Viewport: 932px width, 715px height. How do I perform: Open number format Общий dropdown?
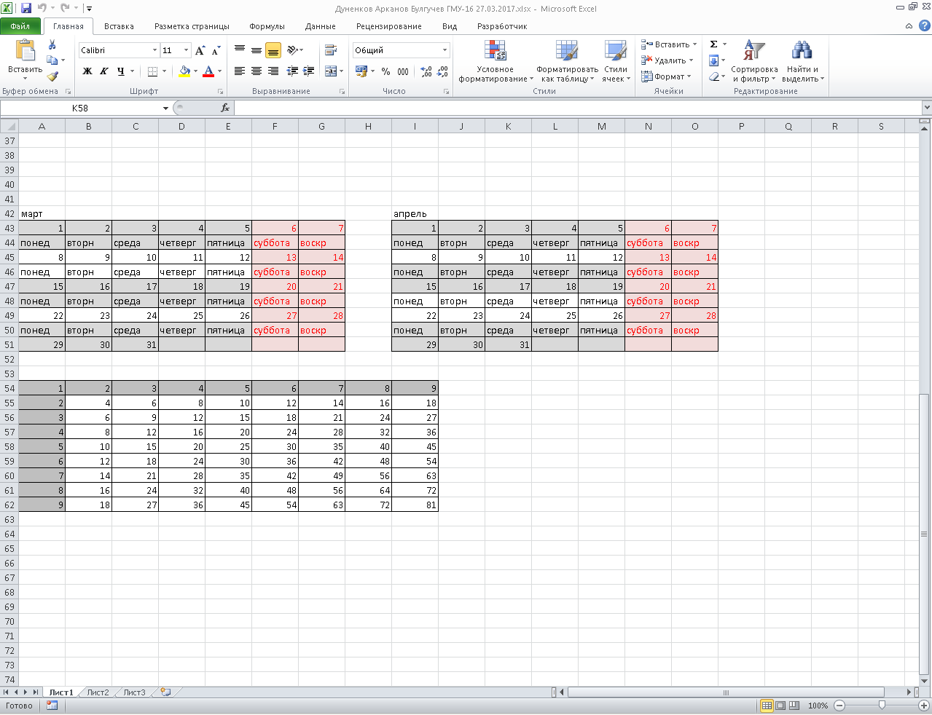pyautogui.click(x=445, y=50)
